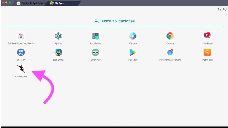The width and height of the screenshot is (228, 128).
Task: Open the Smart Sports app
Action: tap(21, 69)
